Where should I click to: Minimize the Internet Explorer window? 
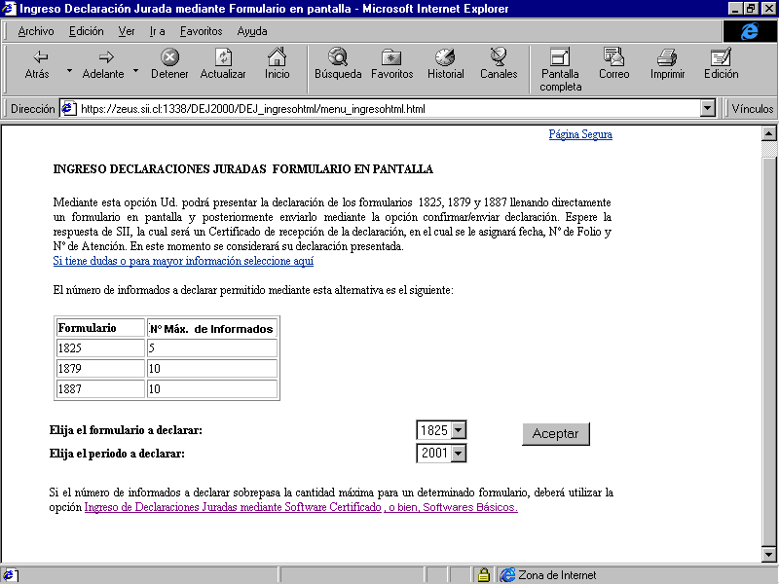[x=735, y=9]
